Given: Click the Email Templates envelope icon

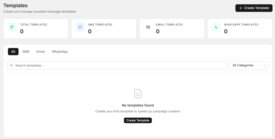Looking at the screenshot, I should [x=148, y=27].
